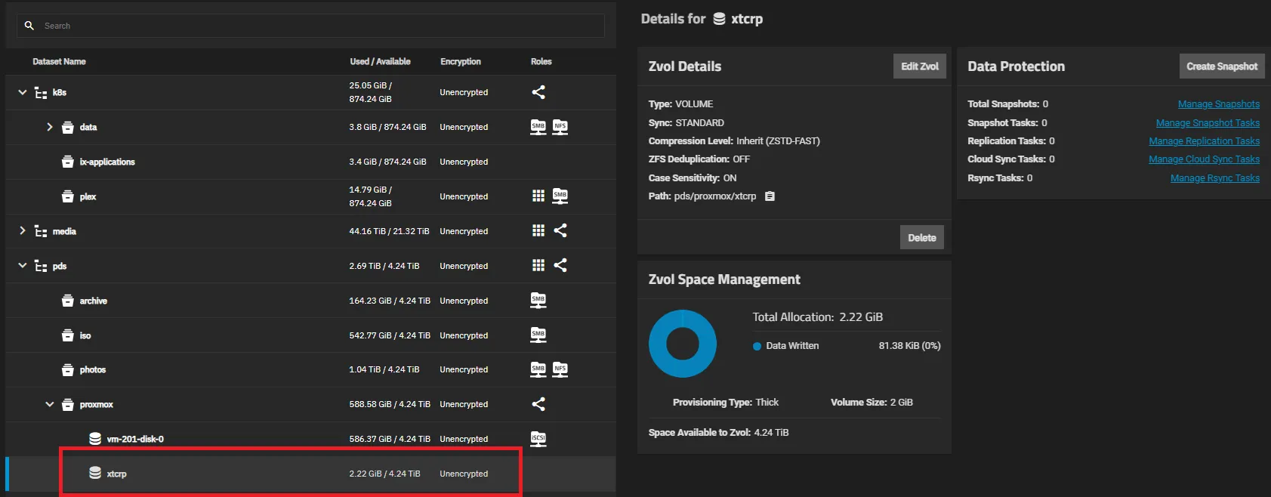The width and height of the screenshot is (1271, 497).
Task: Select the xtcrp zvol name
Action: pos(116,474)
